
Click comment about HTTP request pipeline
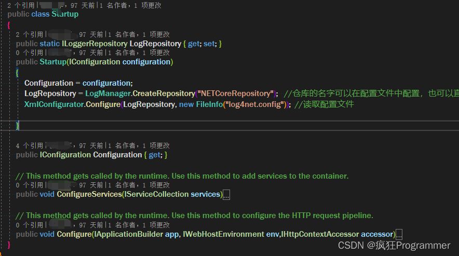coord(194,215)
